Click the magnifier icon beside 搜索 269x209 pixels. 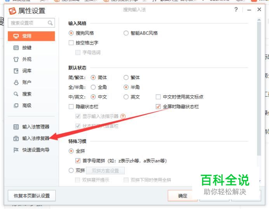[x=16, y=94]
